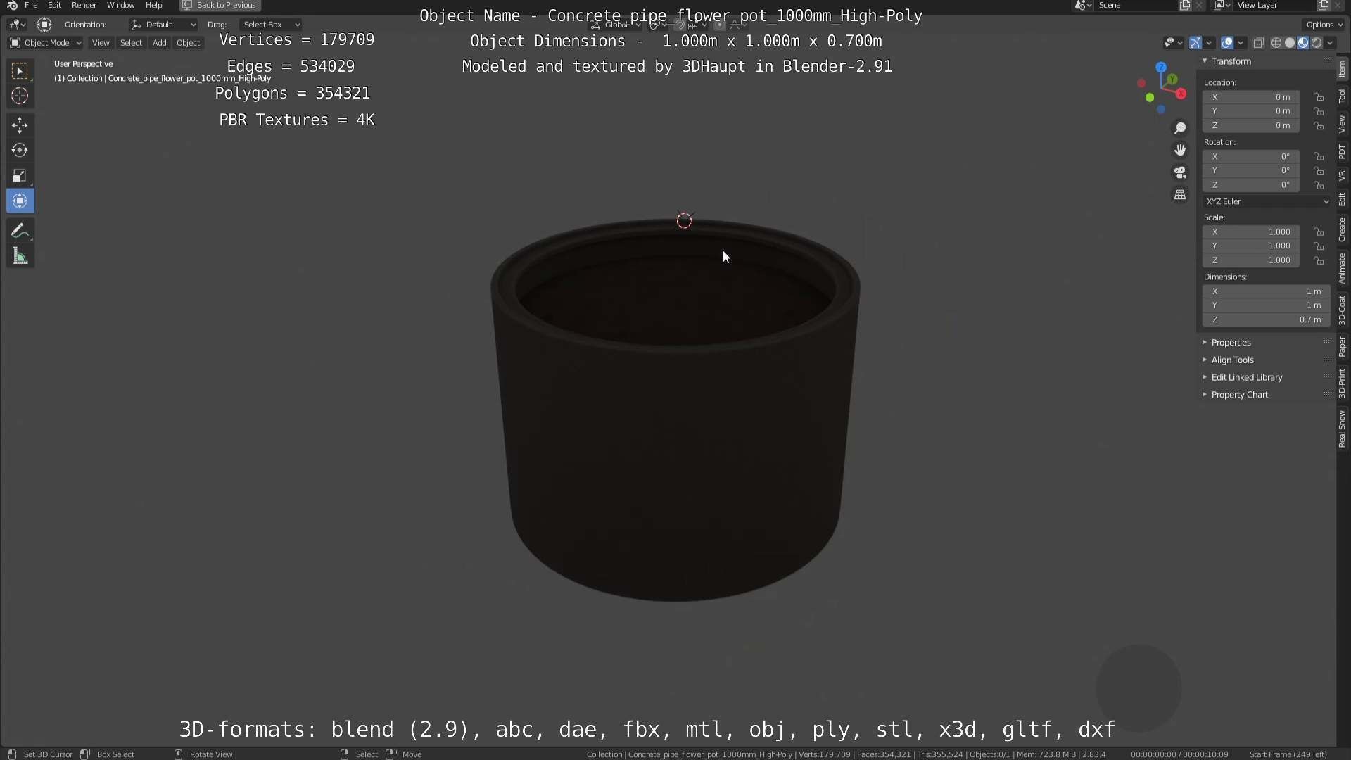The width and height of the screenshot is (1351, 760).
Task: Pick the Measure ruler tool
Action: 20,256
